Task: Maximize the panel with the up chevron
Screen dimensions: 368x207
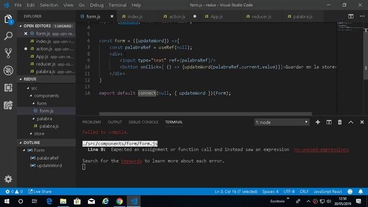Action: [x=351, y=122]
